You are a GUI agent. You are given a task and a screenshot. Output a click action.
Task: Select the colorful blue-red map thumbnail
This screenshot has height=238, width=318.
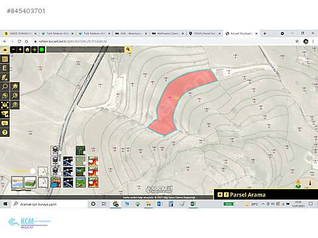[56, 182]
